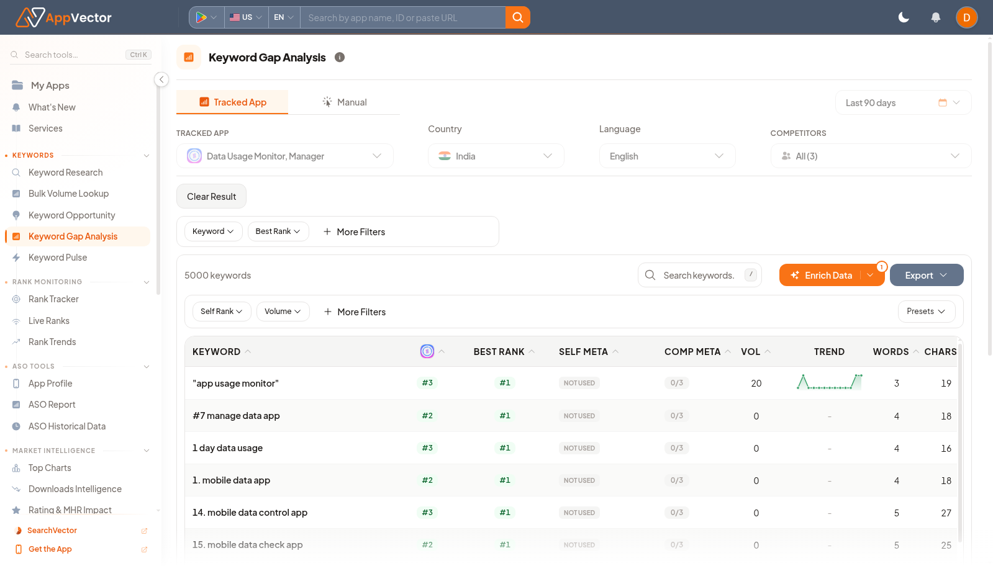Image resolution: width=993 pixels, height=566 pixels.
Task: Open the US country selector in header
Action: 246,17
